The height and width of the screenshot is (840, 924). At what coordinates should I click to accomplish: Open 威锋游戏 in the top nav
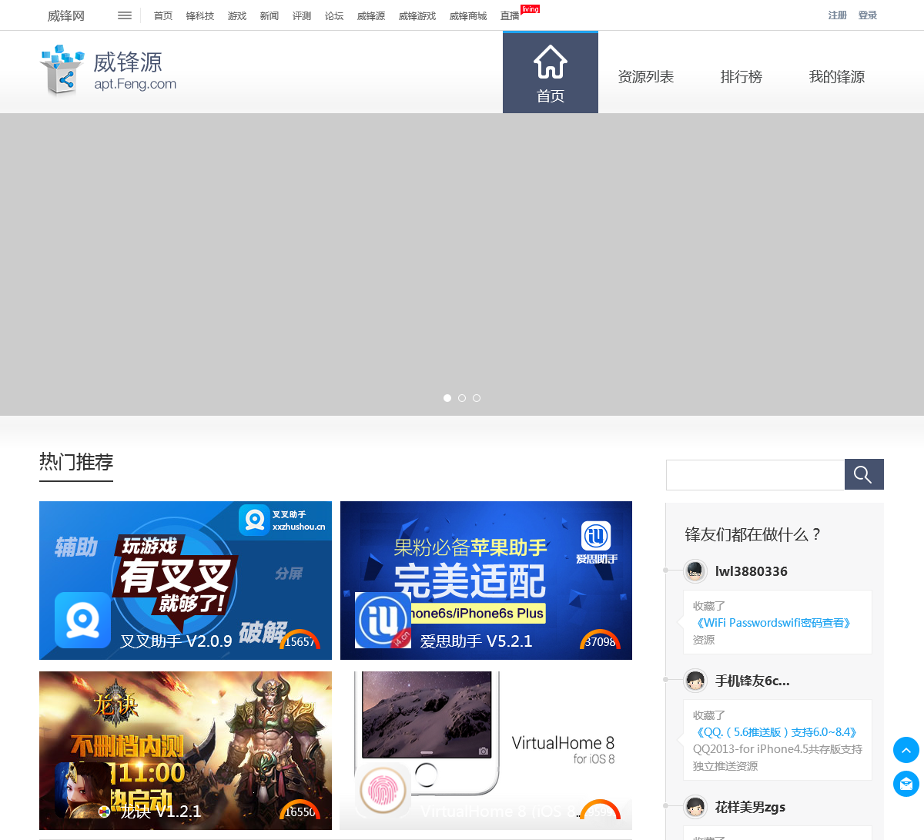coord(417,15)
